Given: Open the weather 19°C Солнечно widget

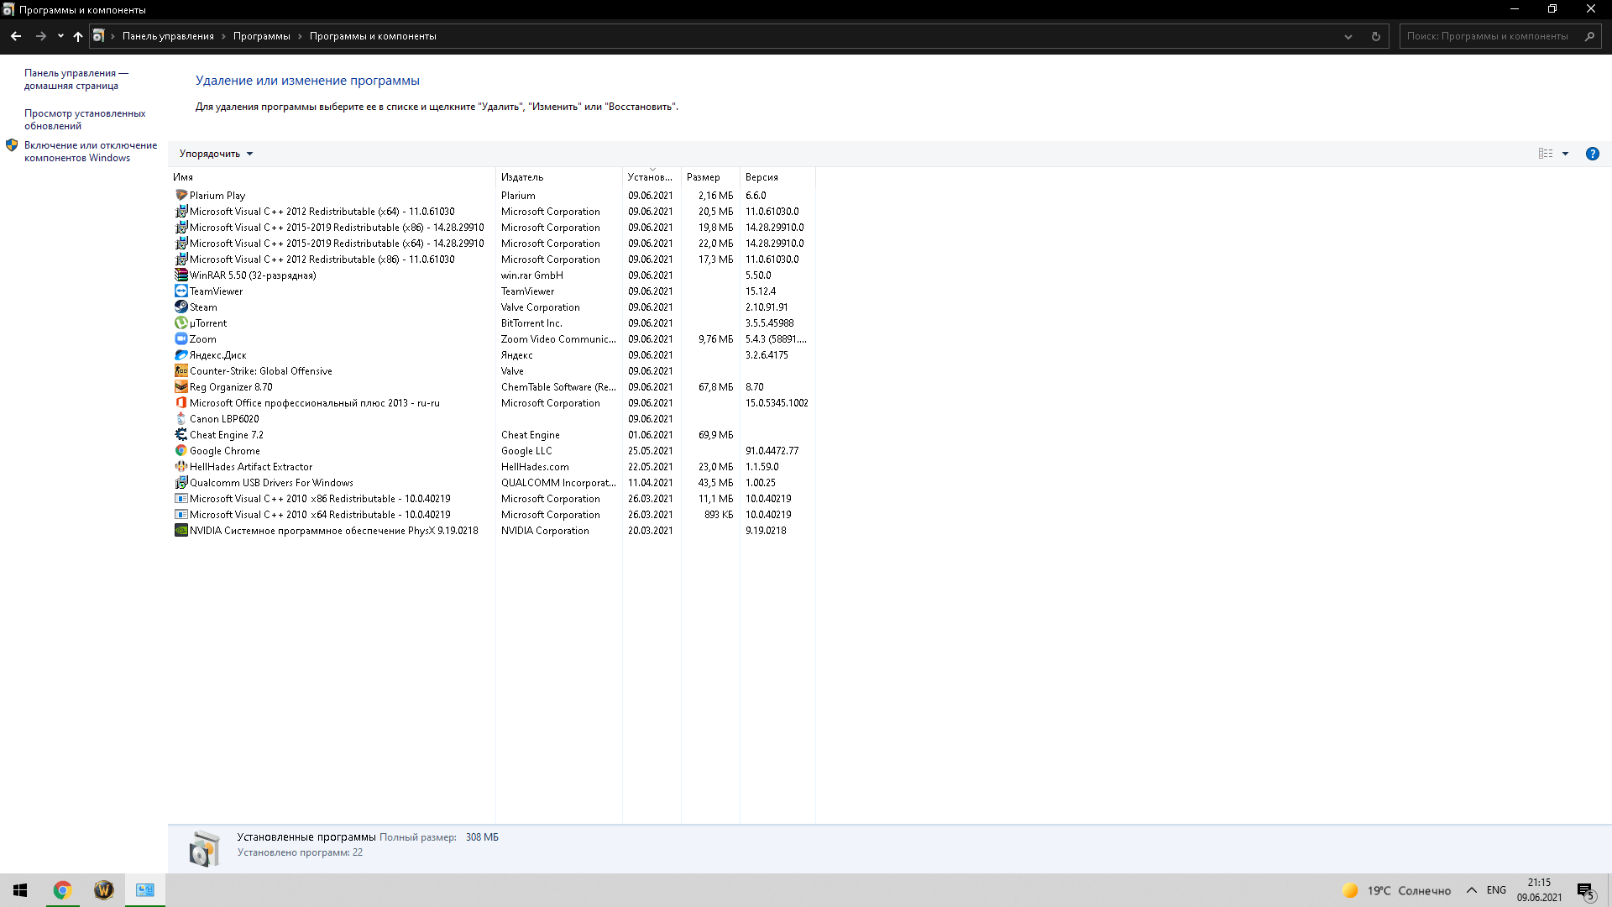Looking at the screenshot, I should (1397, 890).
